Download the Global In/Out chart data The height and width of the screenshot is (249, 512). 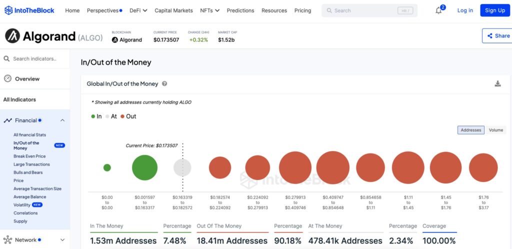tap(497, 84)
